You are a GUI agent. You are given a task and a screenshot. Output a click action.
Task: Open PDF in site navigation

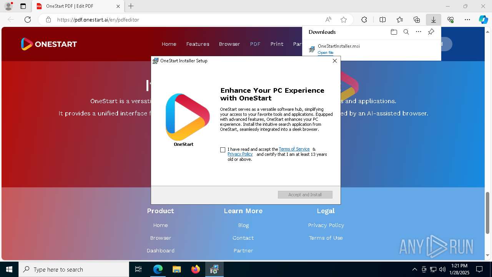tap(255, 44)
